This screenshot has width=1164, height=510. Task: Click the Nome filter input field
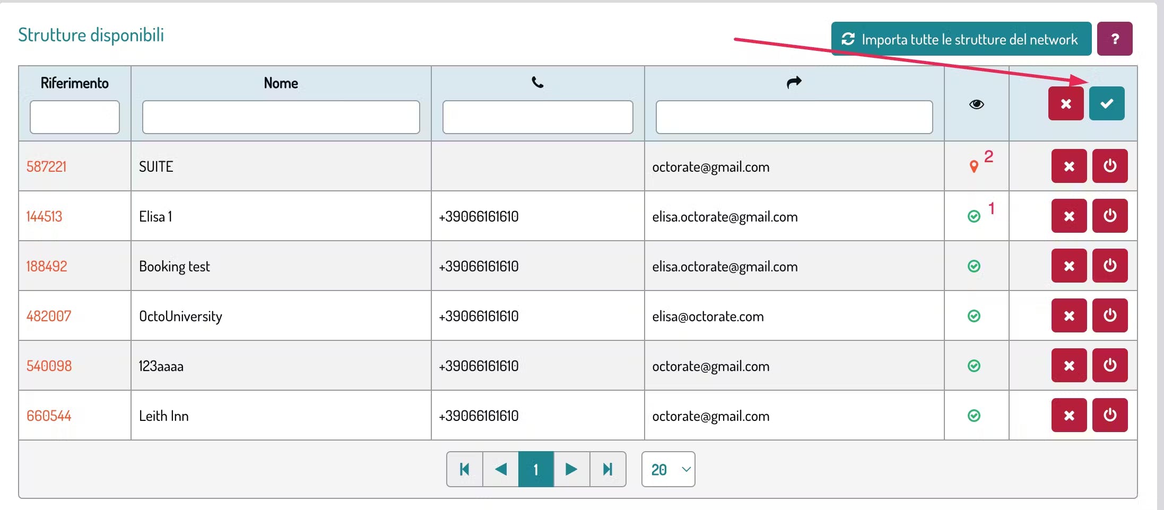[x=281, y=117]
